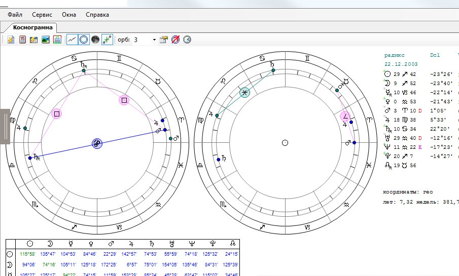Toggle the line graph button
459x276 pixels.
(x=72, y=40)
